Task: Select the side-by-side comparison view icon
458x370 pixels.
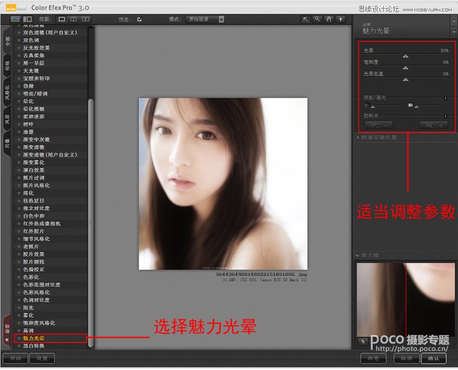Action: 86,19
